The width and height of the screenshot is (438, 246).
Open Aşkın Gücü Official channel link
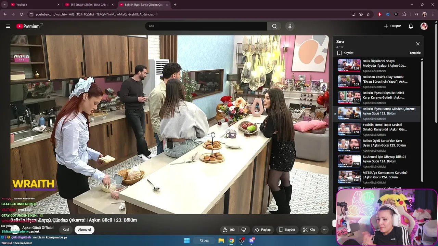tap(38, 228)
